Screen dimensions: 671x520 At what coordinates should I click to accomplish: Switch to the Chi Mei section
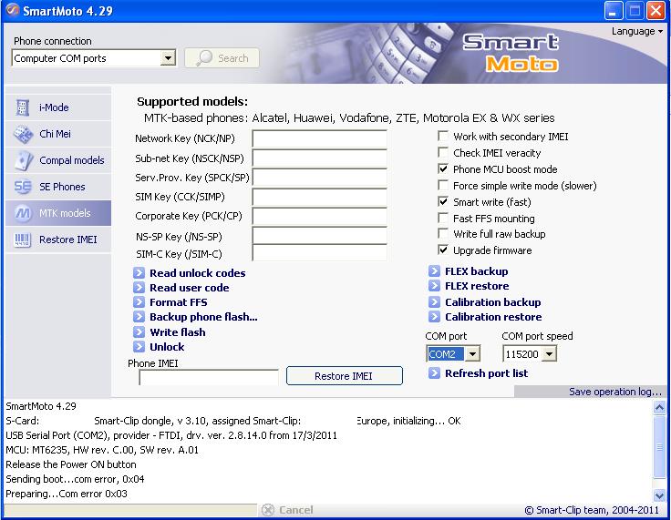coord(58,134)
